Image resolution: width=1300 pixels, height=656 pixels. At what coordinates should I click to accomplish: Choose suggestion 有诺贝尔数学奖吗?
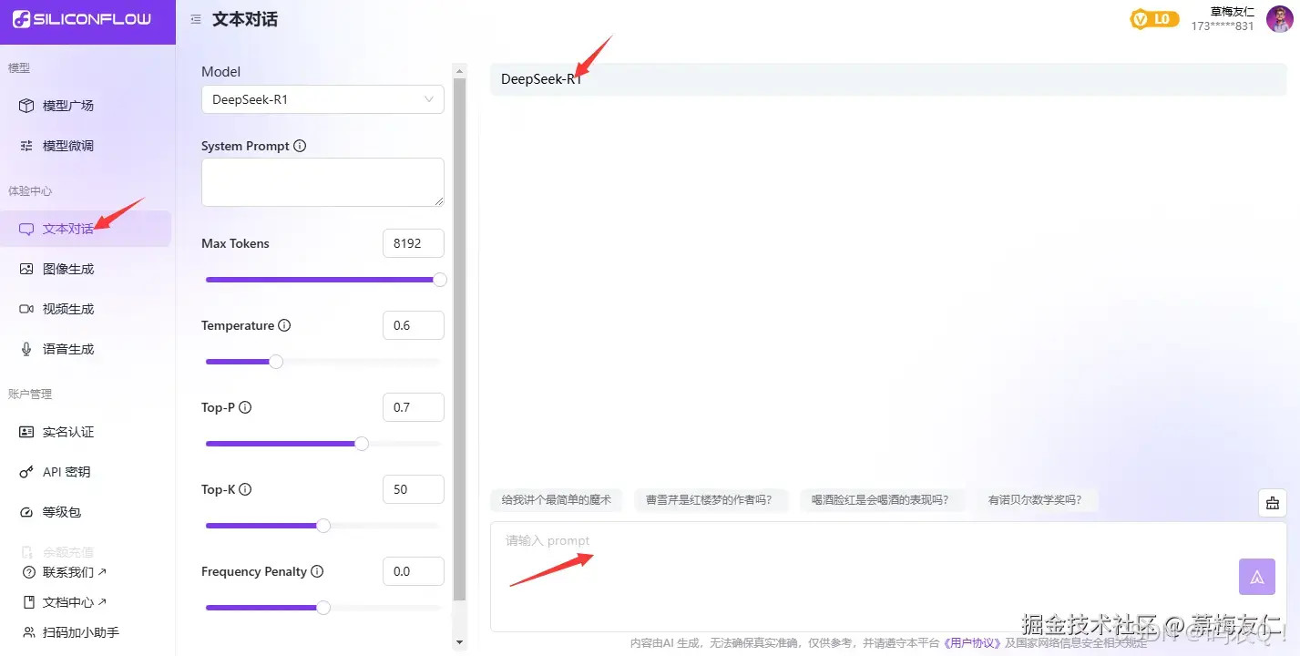(1035, 499)
